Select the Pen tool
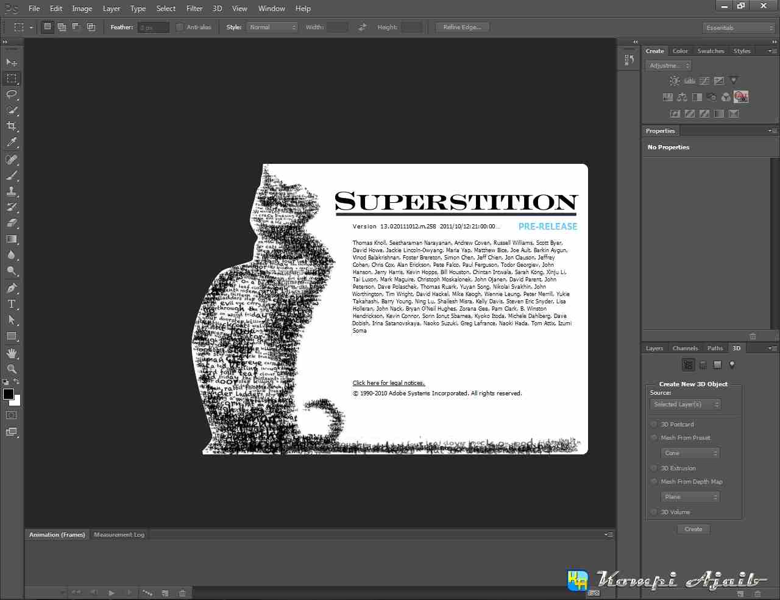The image size is (780, 600). (12, 288)
